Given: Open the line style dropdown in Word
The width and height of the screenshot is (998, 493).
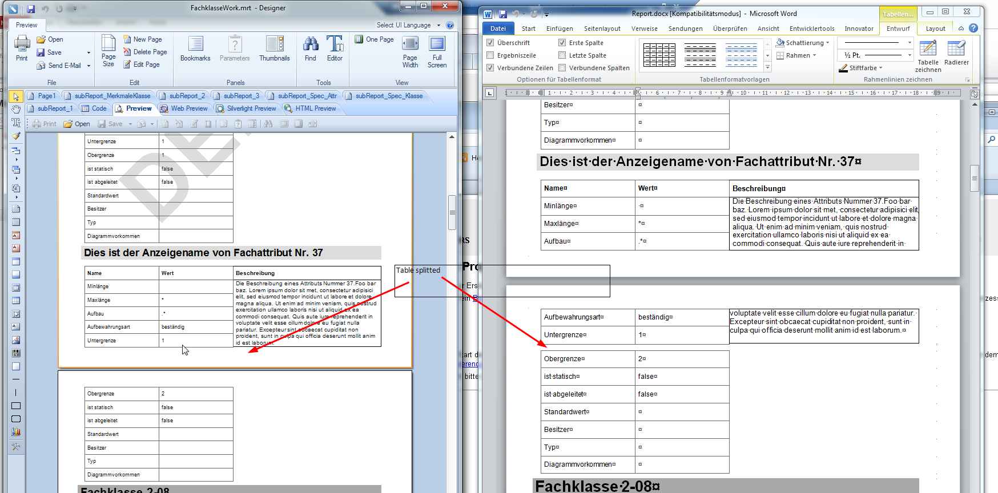Looking at the screenshot, I should (x=910, y=43).
